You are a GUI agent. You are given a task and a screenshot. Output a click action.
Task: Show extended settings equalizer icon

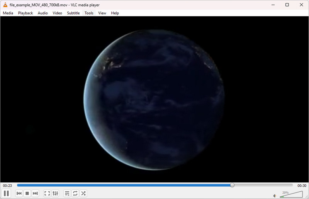[x=55, y=194]
